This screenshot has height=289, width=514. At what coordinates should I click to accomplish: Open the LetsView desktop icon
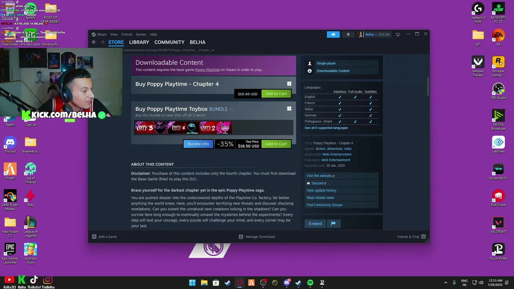(x=498, y=145)
